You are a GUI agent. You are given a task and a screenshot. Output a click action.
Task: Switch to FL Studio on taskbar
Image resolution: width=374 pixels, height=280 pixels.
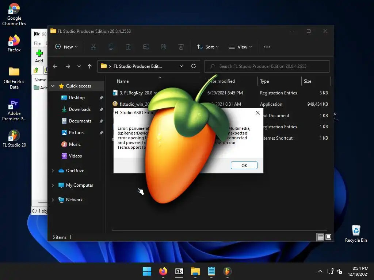[x=227, y=271]
